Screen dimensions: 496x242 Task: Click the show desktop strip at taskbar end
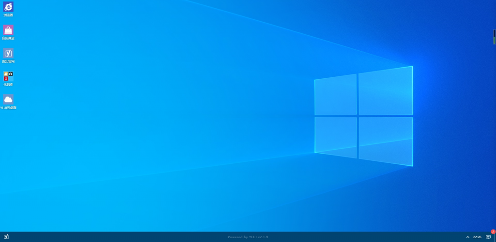click(x=495, y=237)
